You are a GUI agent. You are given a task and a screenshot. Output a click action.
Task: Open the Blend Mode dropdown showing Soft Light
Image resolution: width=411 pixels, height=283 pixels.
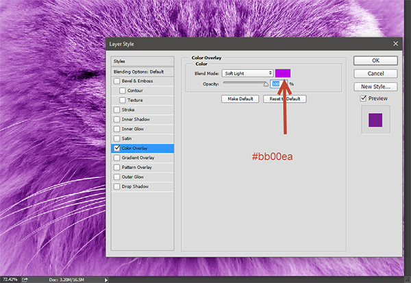click(x=246, y=73)
